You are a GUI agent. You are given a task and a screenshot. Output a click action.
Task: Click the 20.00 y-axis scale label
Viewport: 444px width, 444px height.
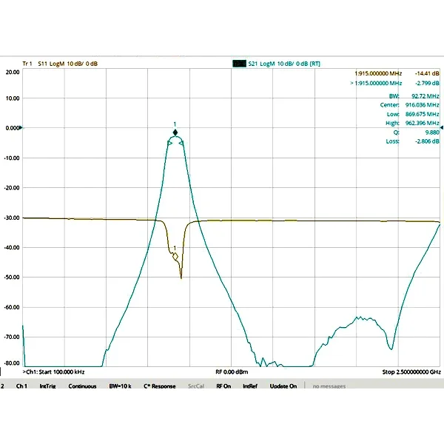coord(13,73)
